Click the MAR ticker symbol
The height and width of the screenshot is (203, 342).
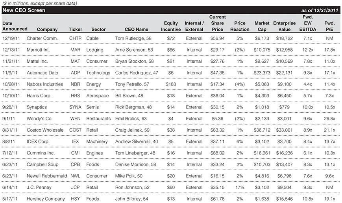click(x=75, y=50)
